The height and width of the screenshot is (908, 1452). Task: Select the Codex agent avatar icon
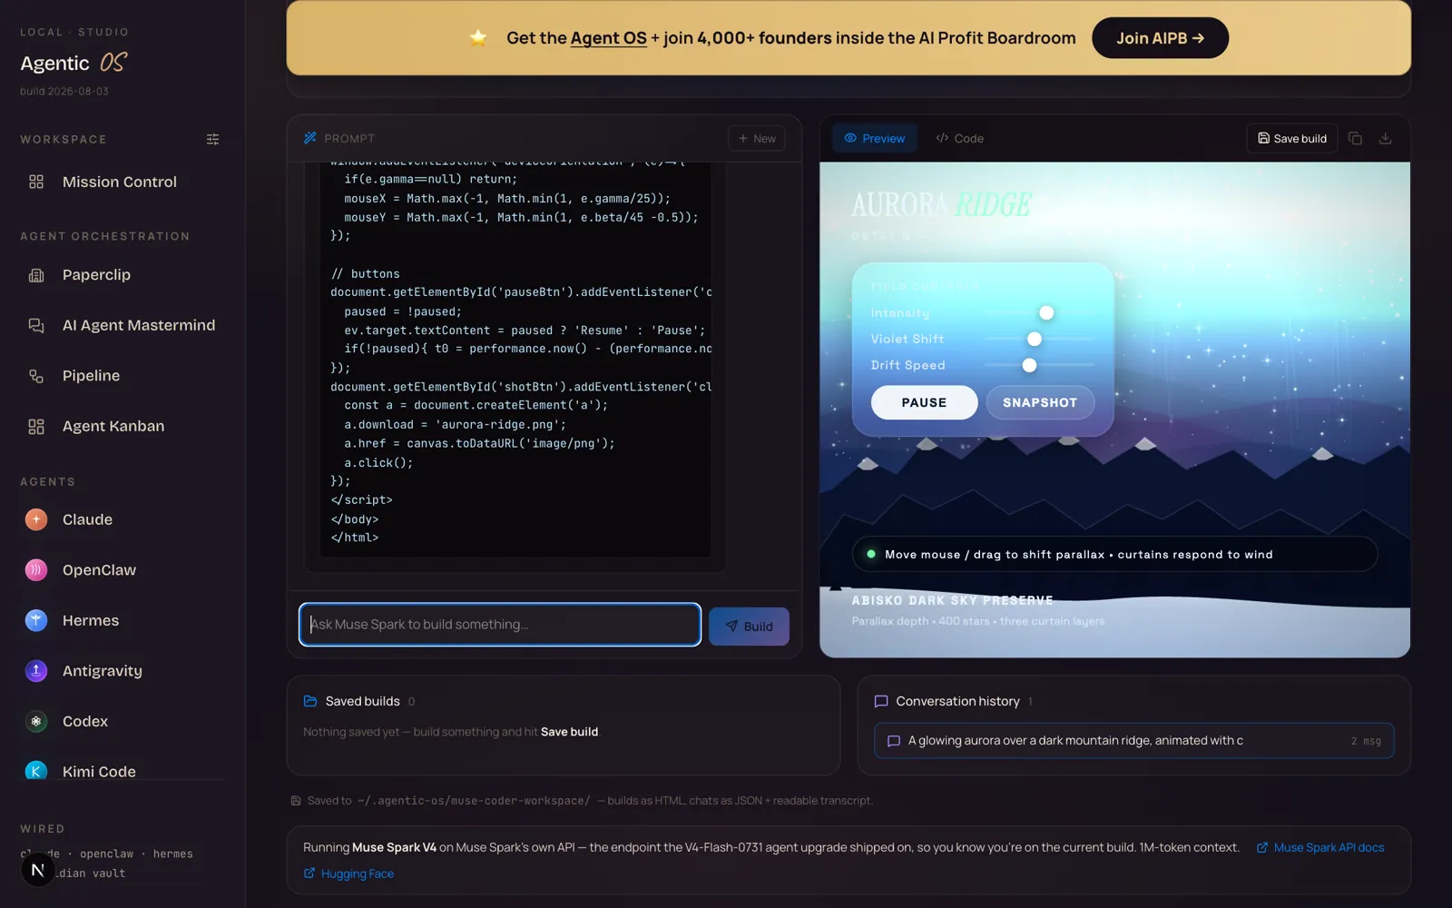35,721
